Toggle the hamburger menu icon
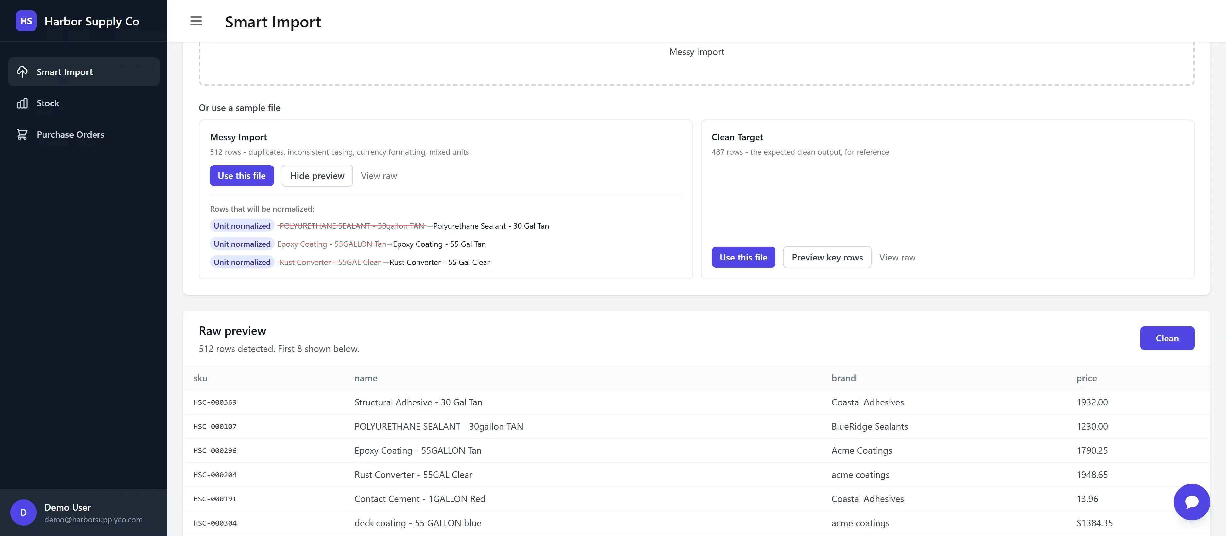 coord(196,21)
